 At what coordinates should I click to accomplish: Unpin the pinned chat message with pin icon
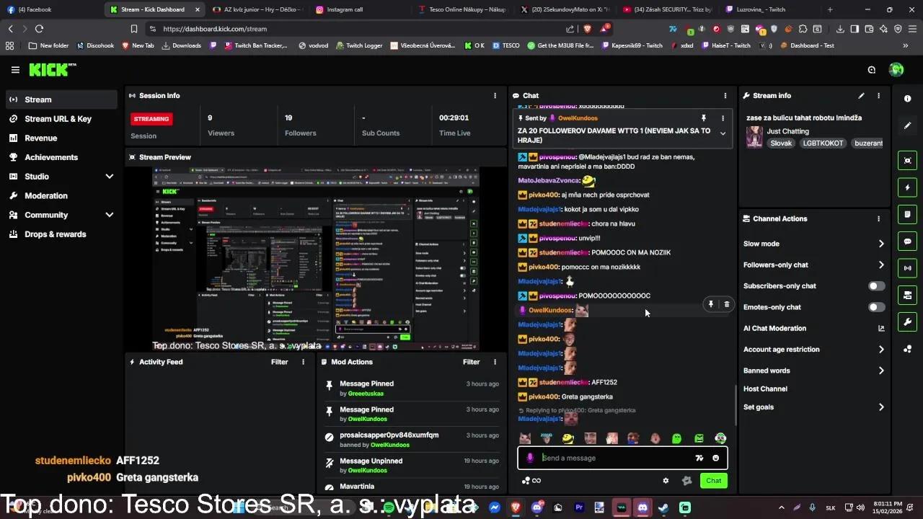click(703, 117)
